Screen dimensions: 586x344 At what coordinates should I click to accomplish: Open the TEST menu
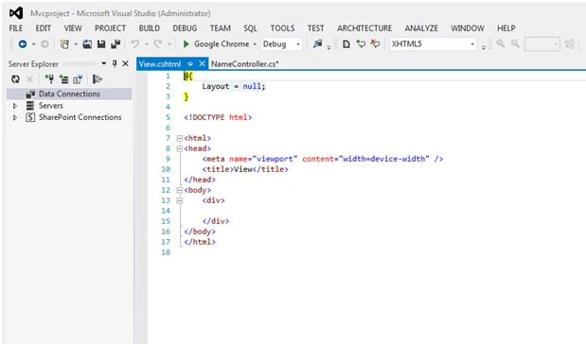(x=315, y=28)
